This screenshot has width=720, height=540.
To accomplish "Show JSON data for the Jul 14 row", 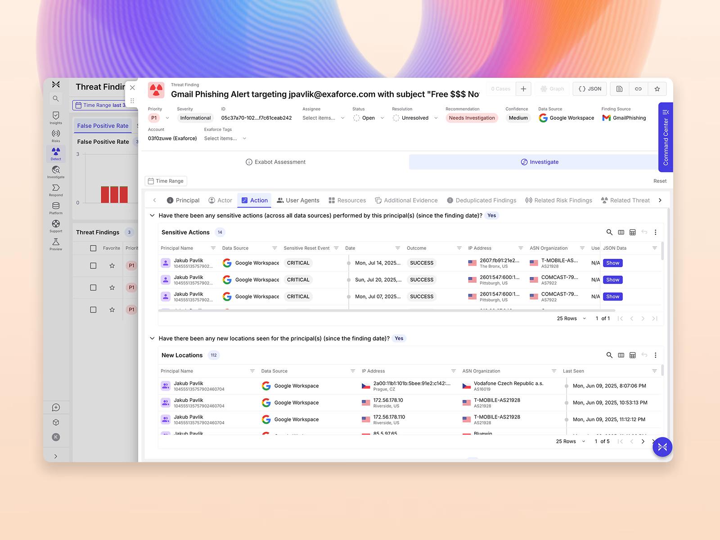I will click(x=612, y=263).
